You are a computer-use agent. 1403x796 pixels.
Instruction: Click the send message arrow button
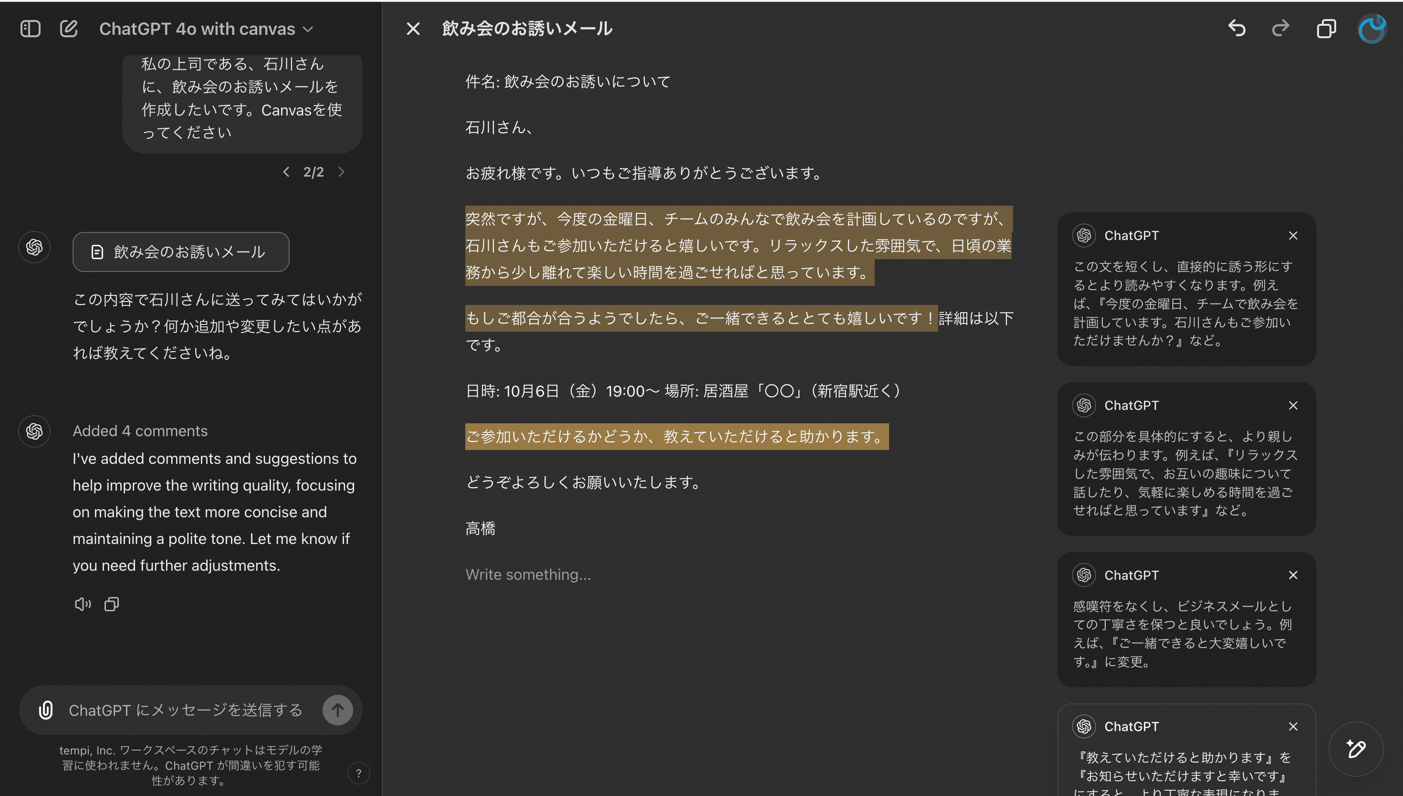[337, 710]
